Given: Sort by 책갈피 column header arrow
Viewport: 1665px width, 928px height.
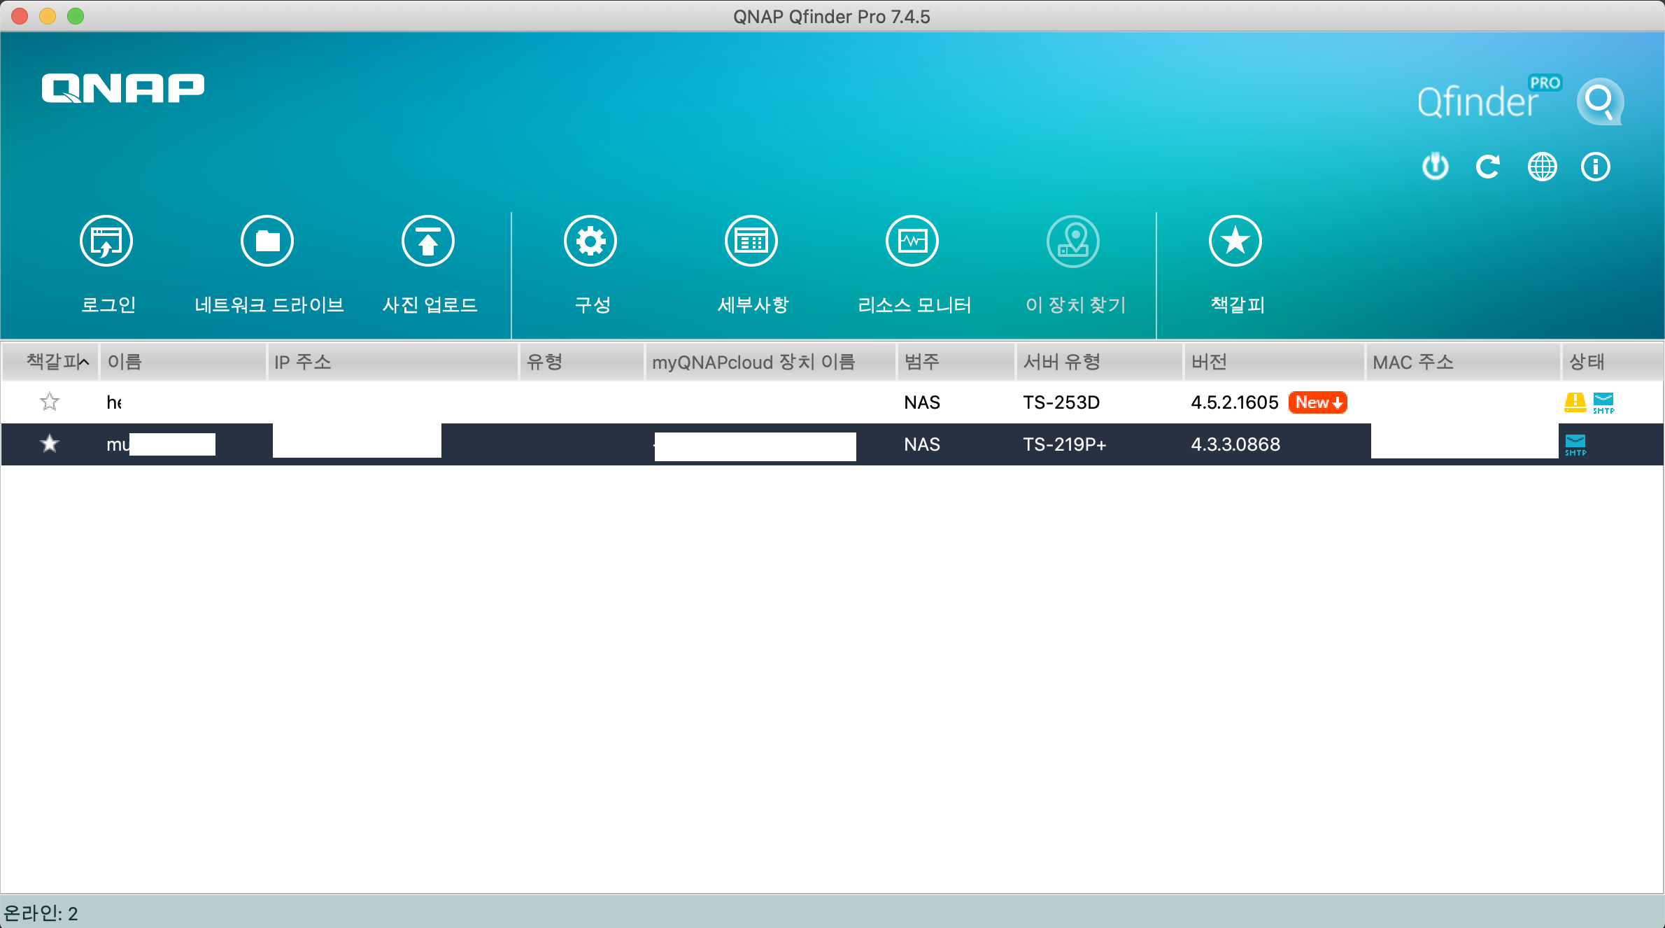Looking at the screenshot, I should coord(84,362).
